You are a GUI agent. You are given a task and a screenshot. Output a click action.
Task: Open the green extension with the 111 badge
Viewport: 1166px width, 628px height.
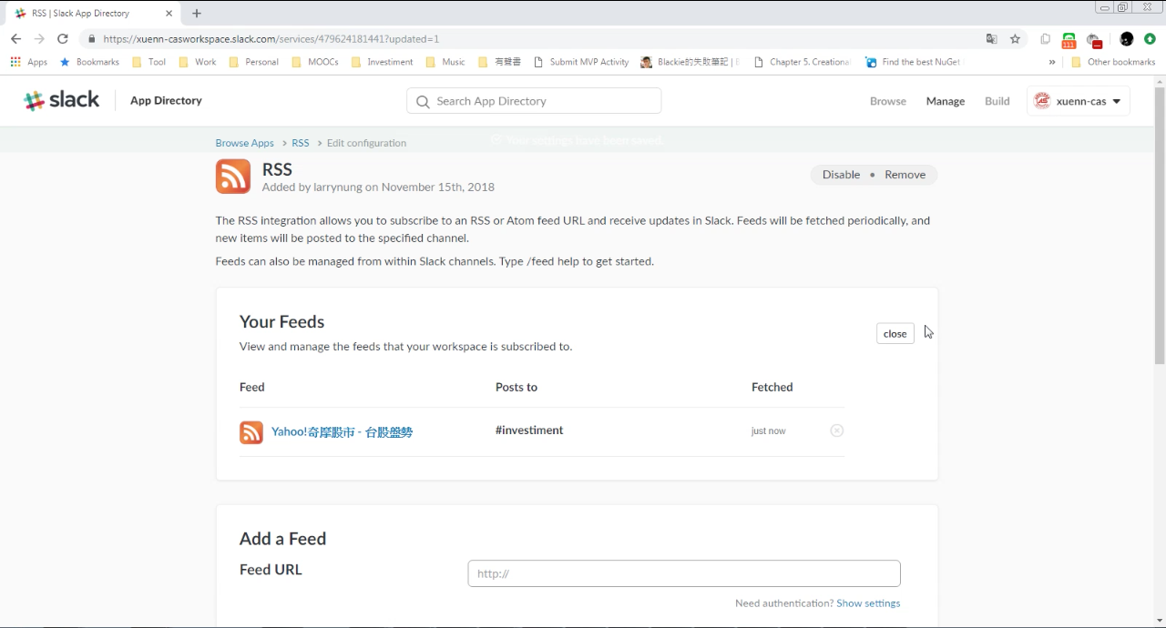coord(1069,40)
